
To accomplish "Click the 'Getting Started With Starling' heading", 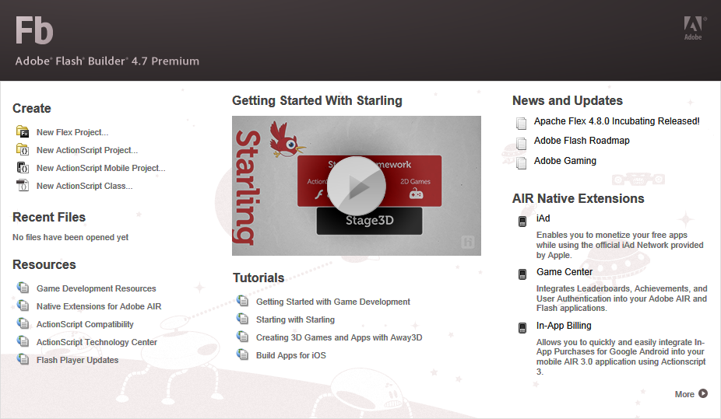I will click(317, 100).
